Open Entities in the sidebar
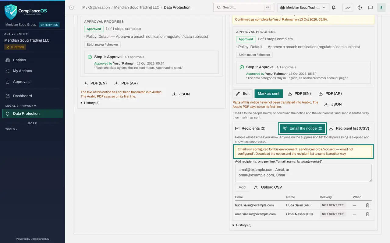 pyautogui.click(x=32, y=60)
